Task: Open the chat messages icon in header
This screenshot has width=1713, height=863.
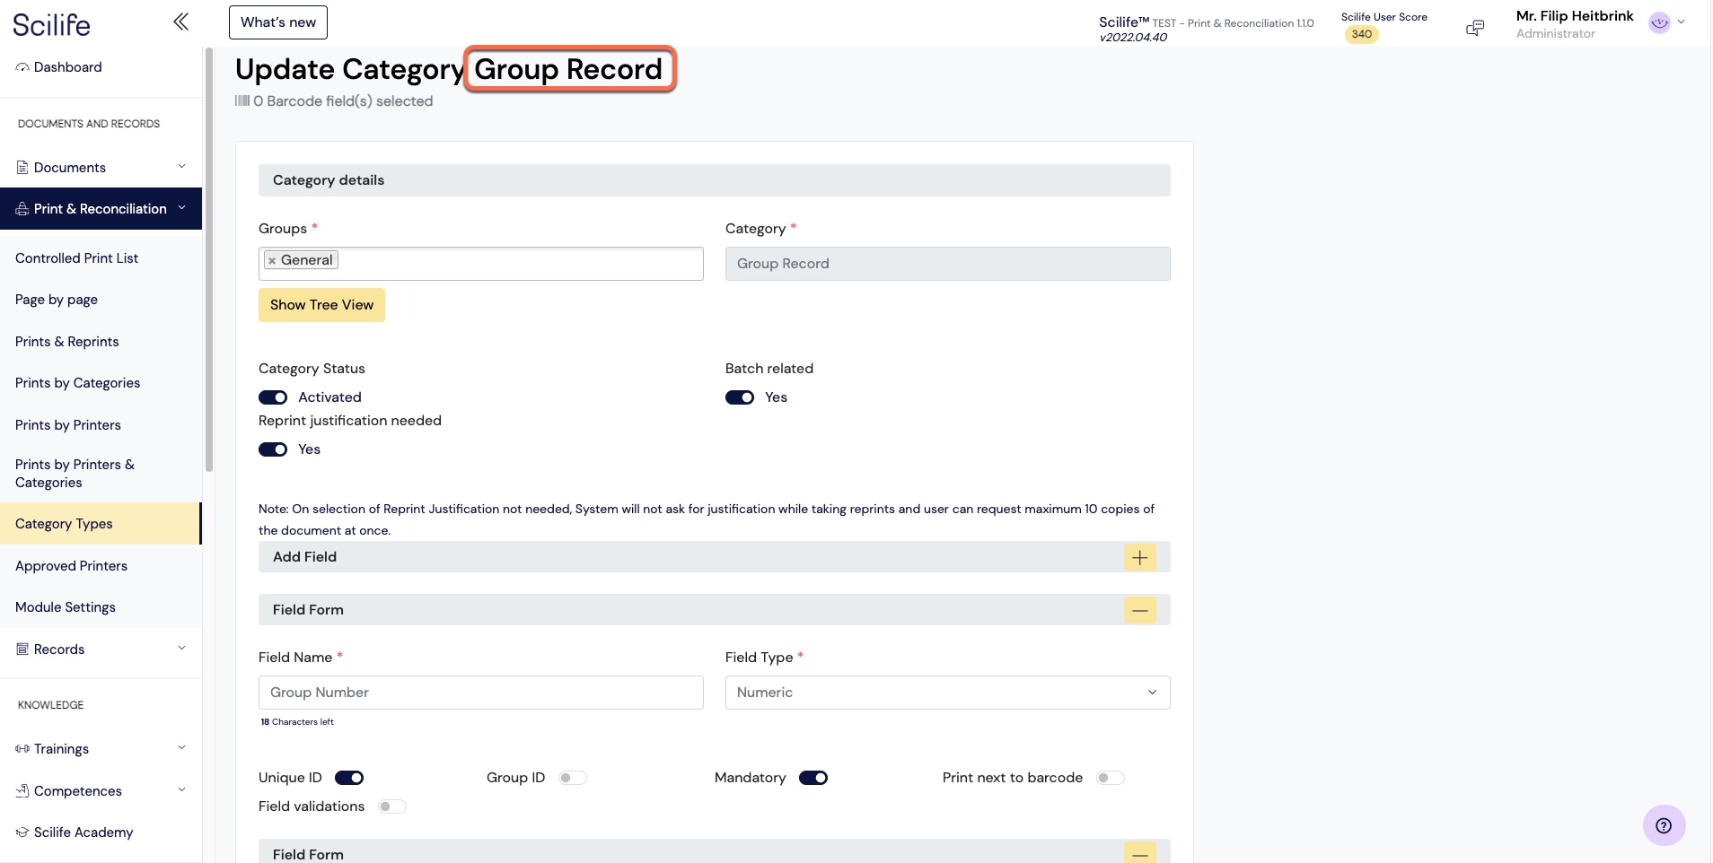Action: [x=1474, y=28]
